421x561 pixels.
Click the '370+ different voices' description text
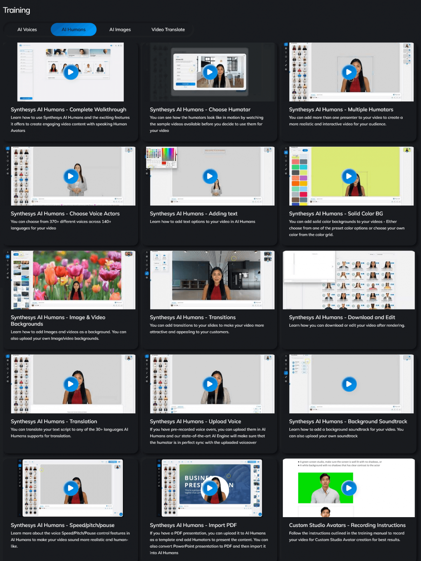(61, 225)
